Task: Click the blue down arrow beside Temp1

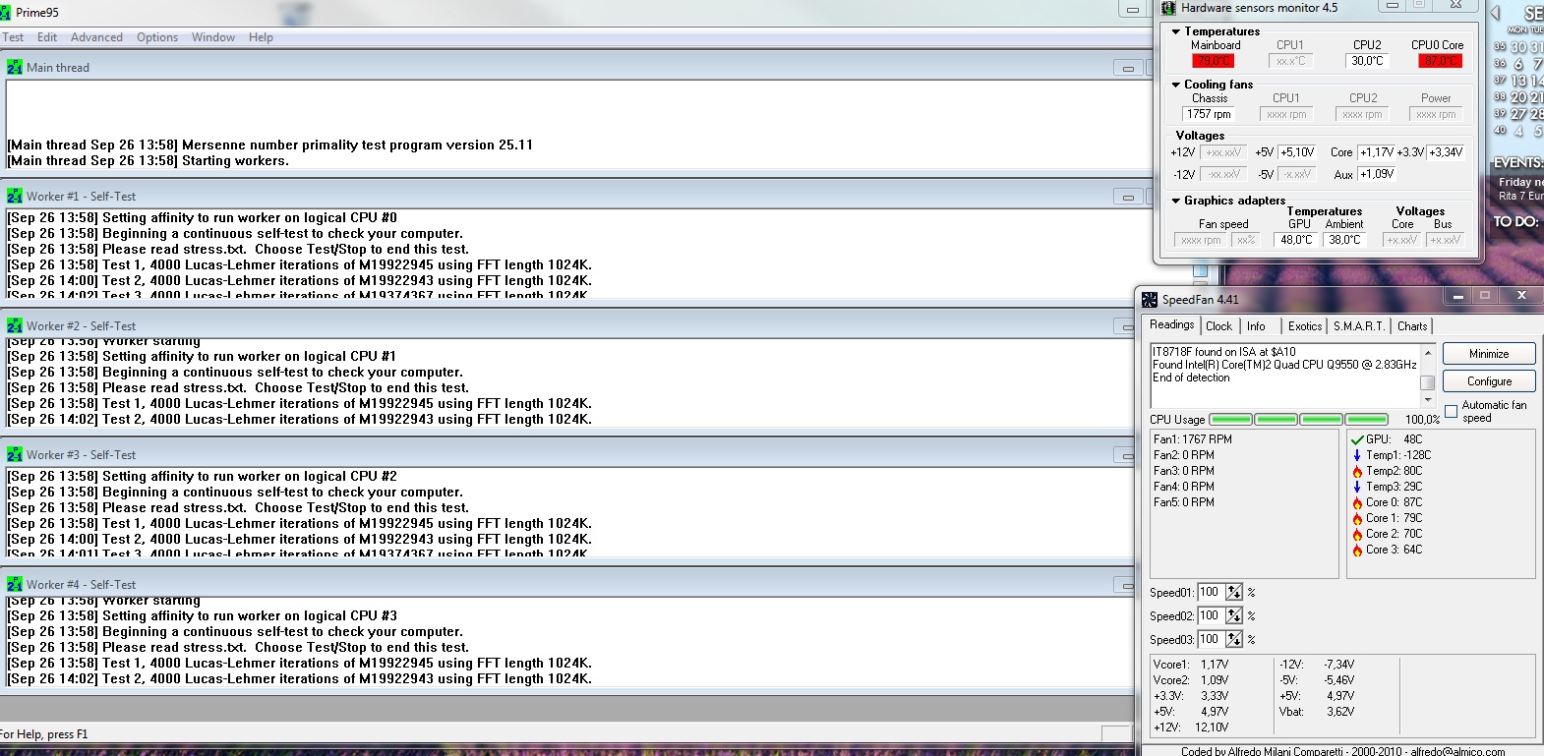Action: [x=1357, y=455]
